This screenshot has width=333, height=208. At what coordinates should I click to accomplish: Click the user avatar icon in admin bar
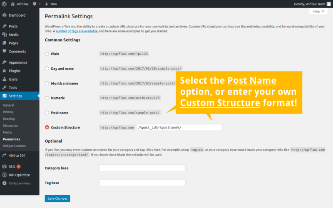328,4
